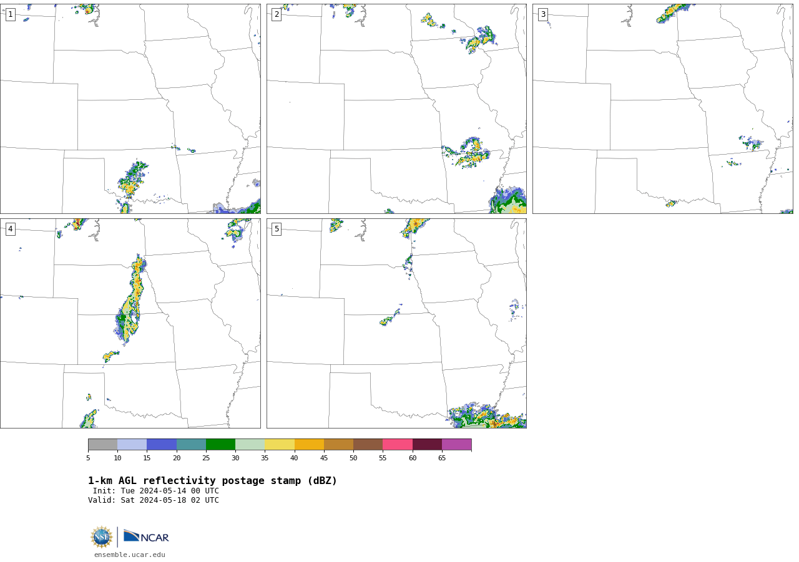The image size is (799, 562).
Task: Click the number 5 panel label
Action: pyautogui.click(x=277, y=229)
